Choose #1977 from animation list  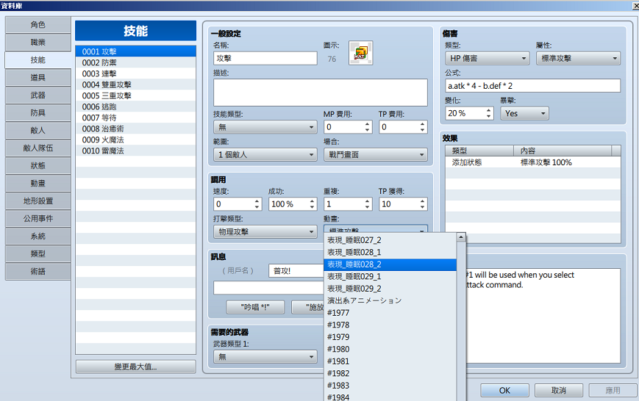pyautogui.click(x=390, y=313)
